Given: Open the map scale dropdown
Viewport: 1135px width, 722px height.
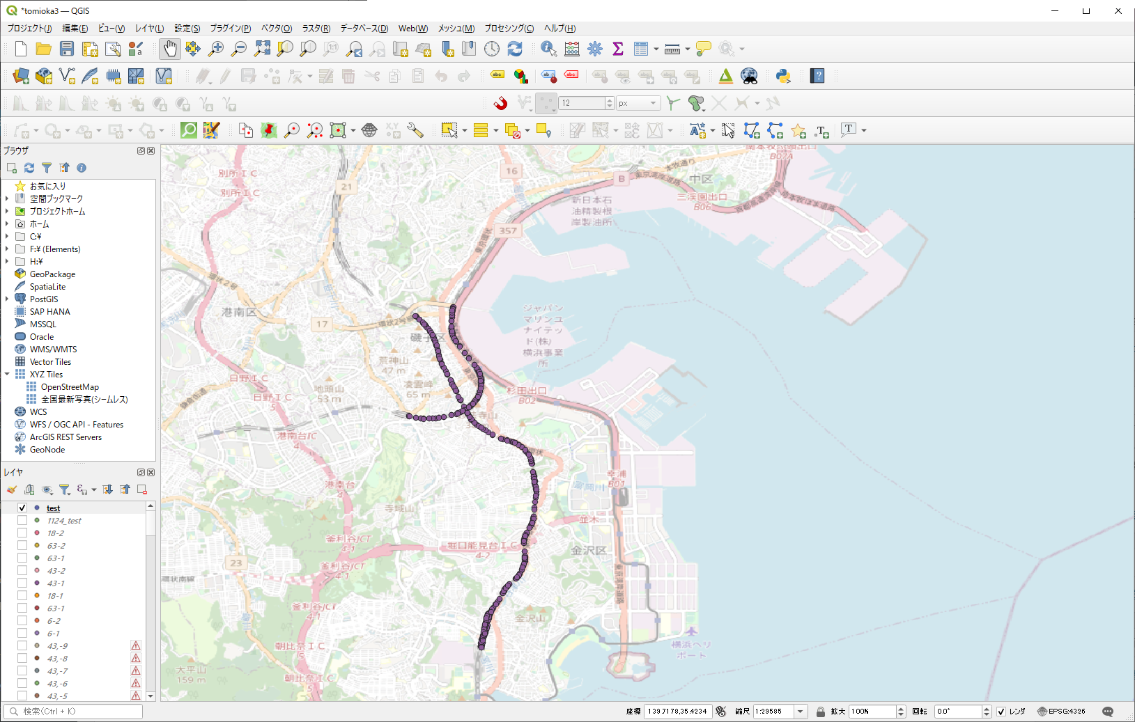Looking at the screenshot, I should pos(801,712).
